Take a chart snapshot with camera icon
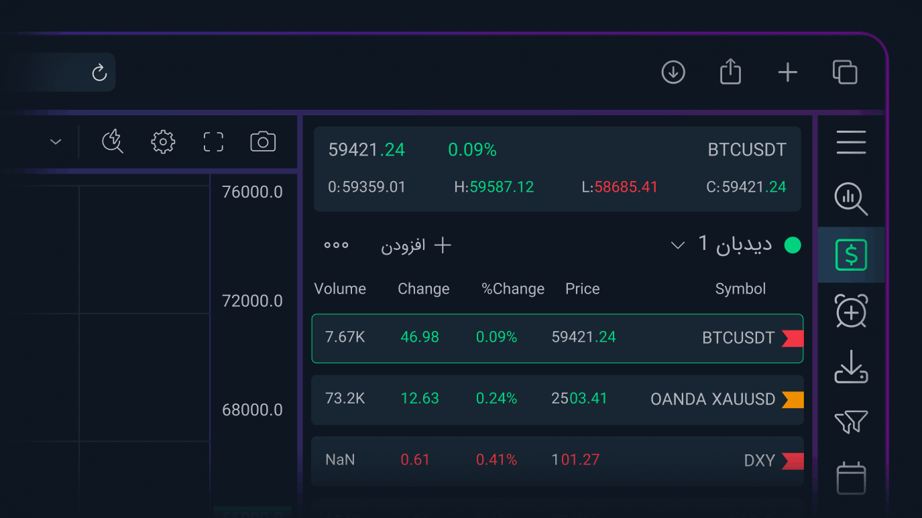 (x=263, y=141)
